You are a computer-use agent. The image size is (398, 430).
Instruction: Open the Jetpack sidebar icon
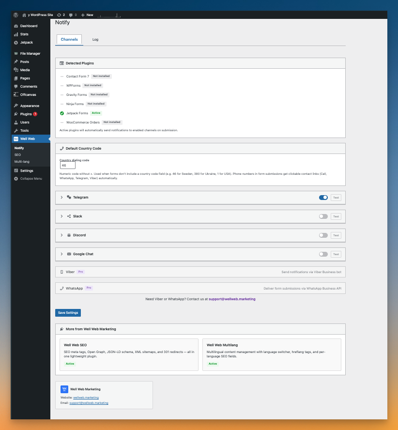16,43
